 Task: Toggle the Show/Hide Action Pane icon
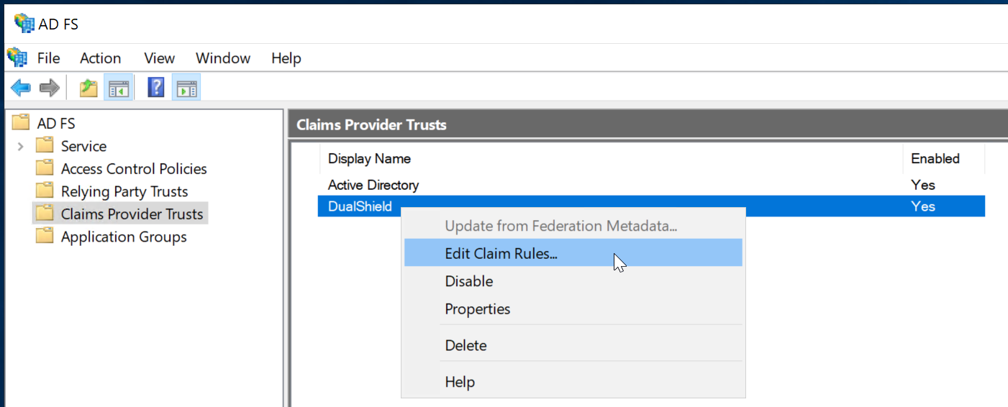186,88
